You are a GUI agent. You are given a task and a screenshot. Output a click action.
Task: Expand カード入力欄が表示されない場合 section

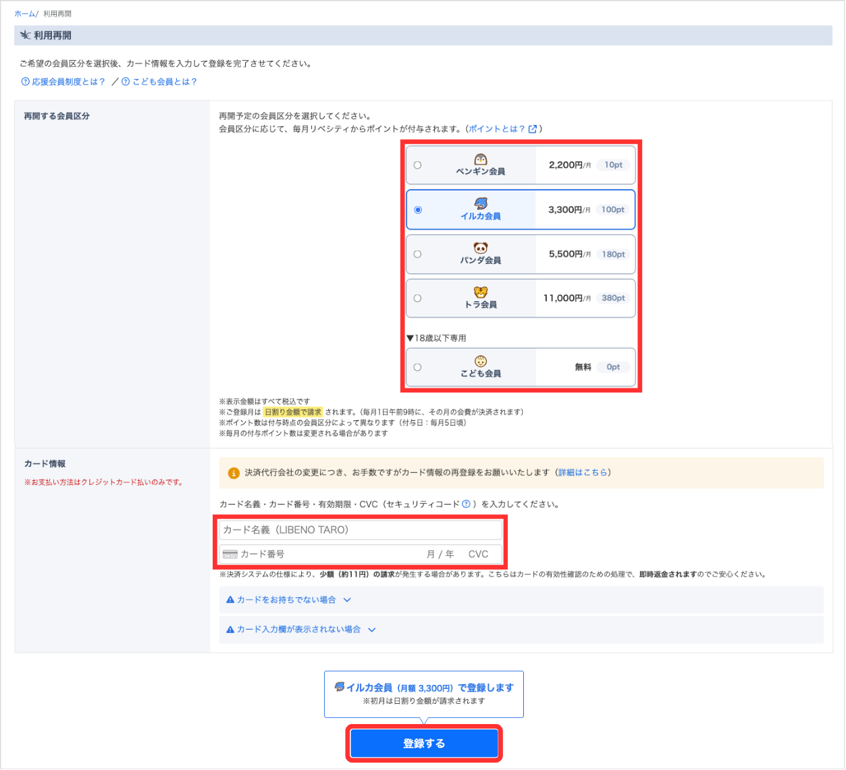(x=300, y=630)
